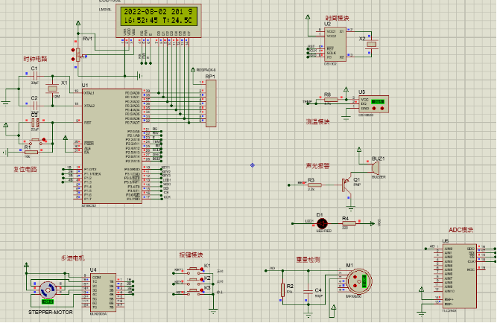
Task: Click the 时钟电路 label
Action: coord(35,59)
